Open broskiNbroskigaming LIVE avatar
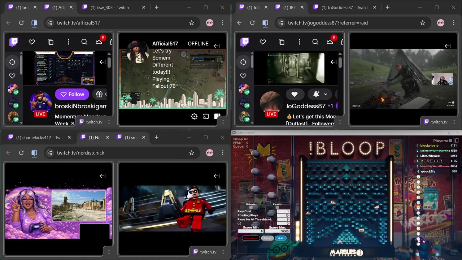Screen dimensions: 462x260 [40, 102]
